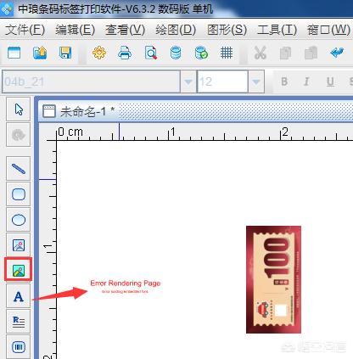Toggle the grid display icon
This screenshot has width=353, height=359.
coord(227,53)
